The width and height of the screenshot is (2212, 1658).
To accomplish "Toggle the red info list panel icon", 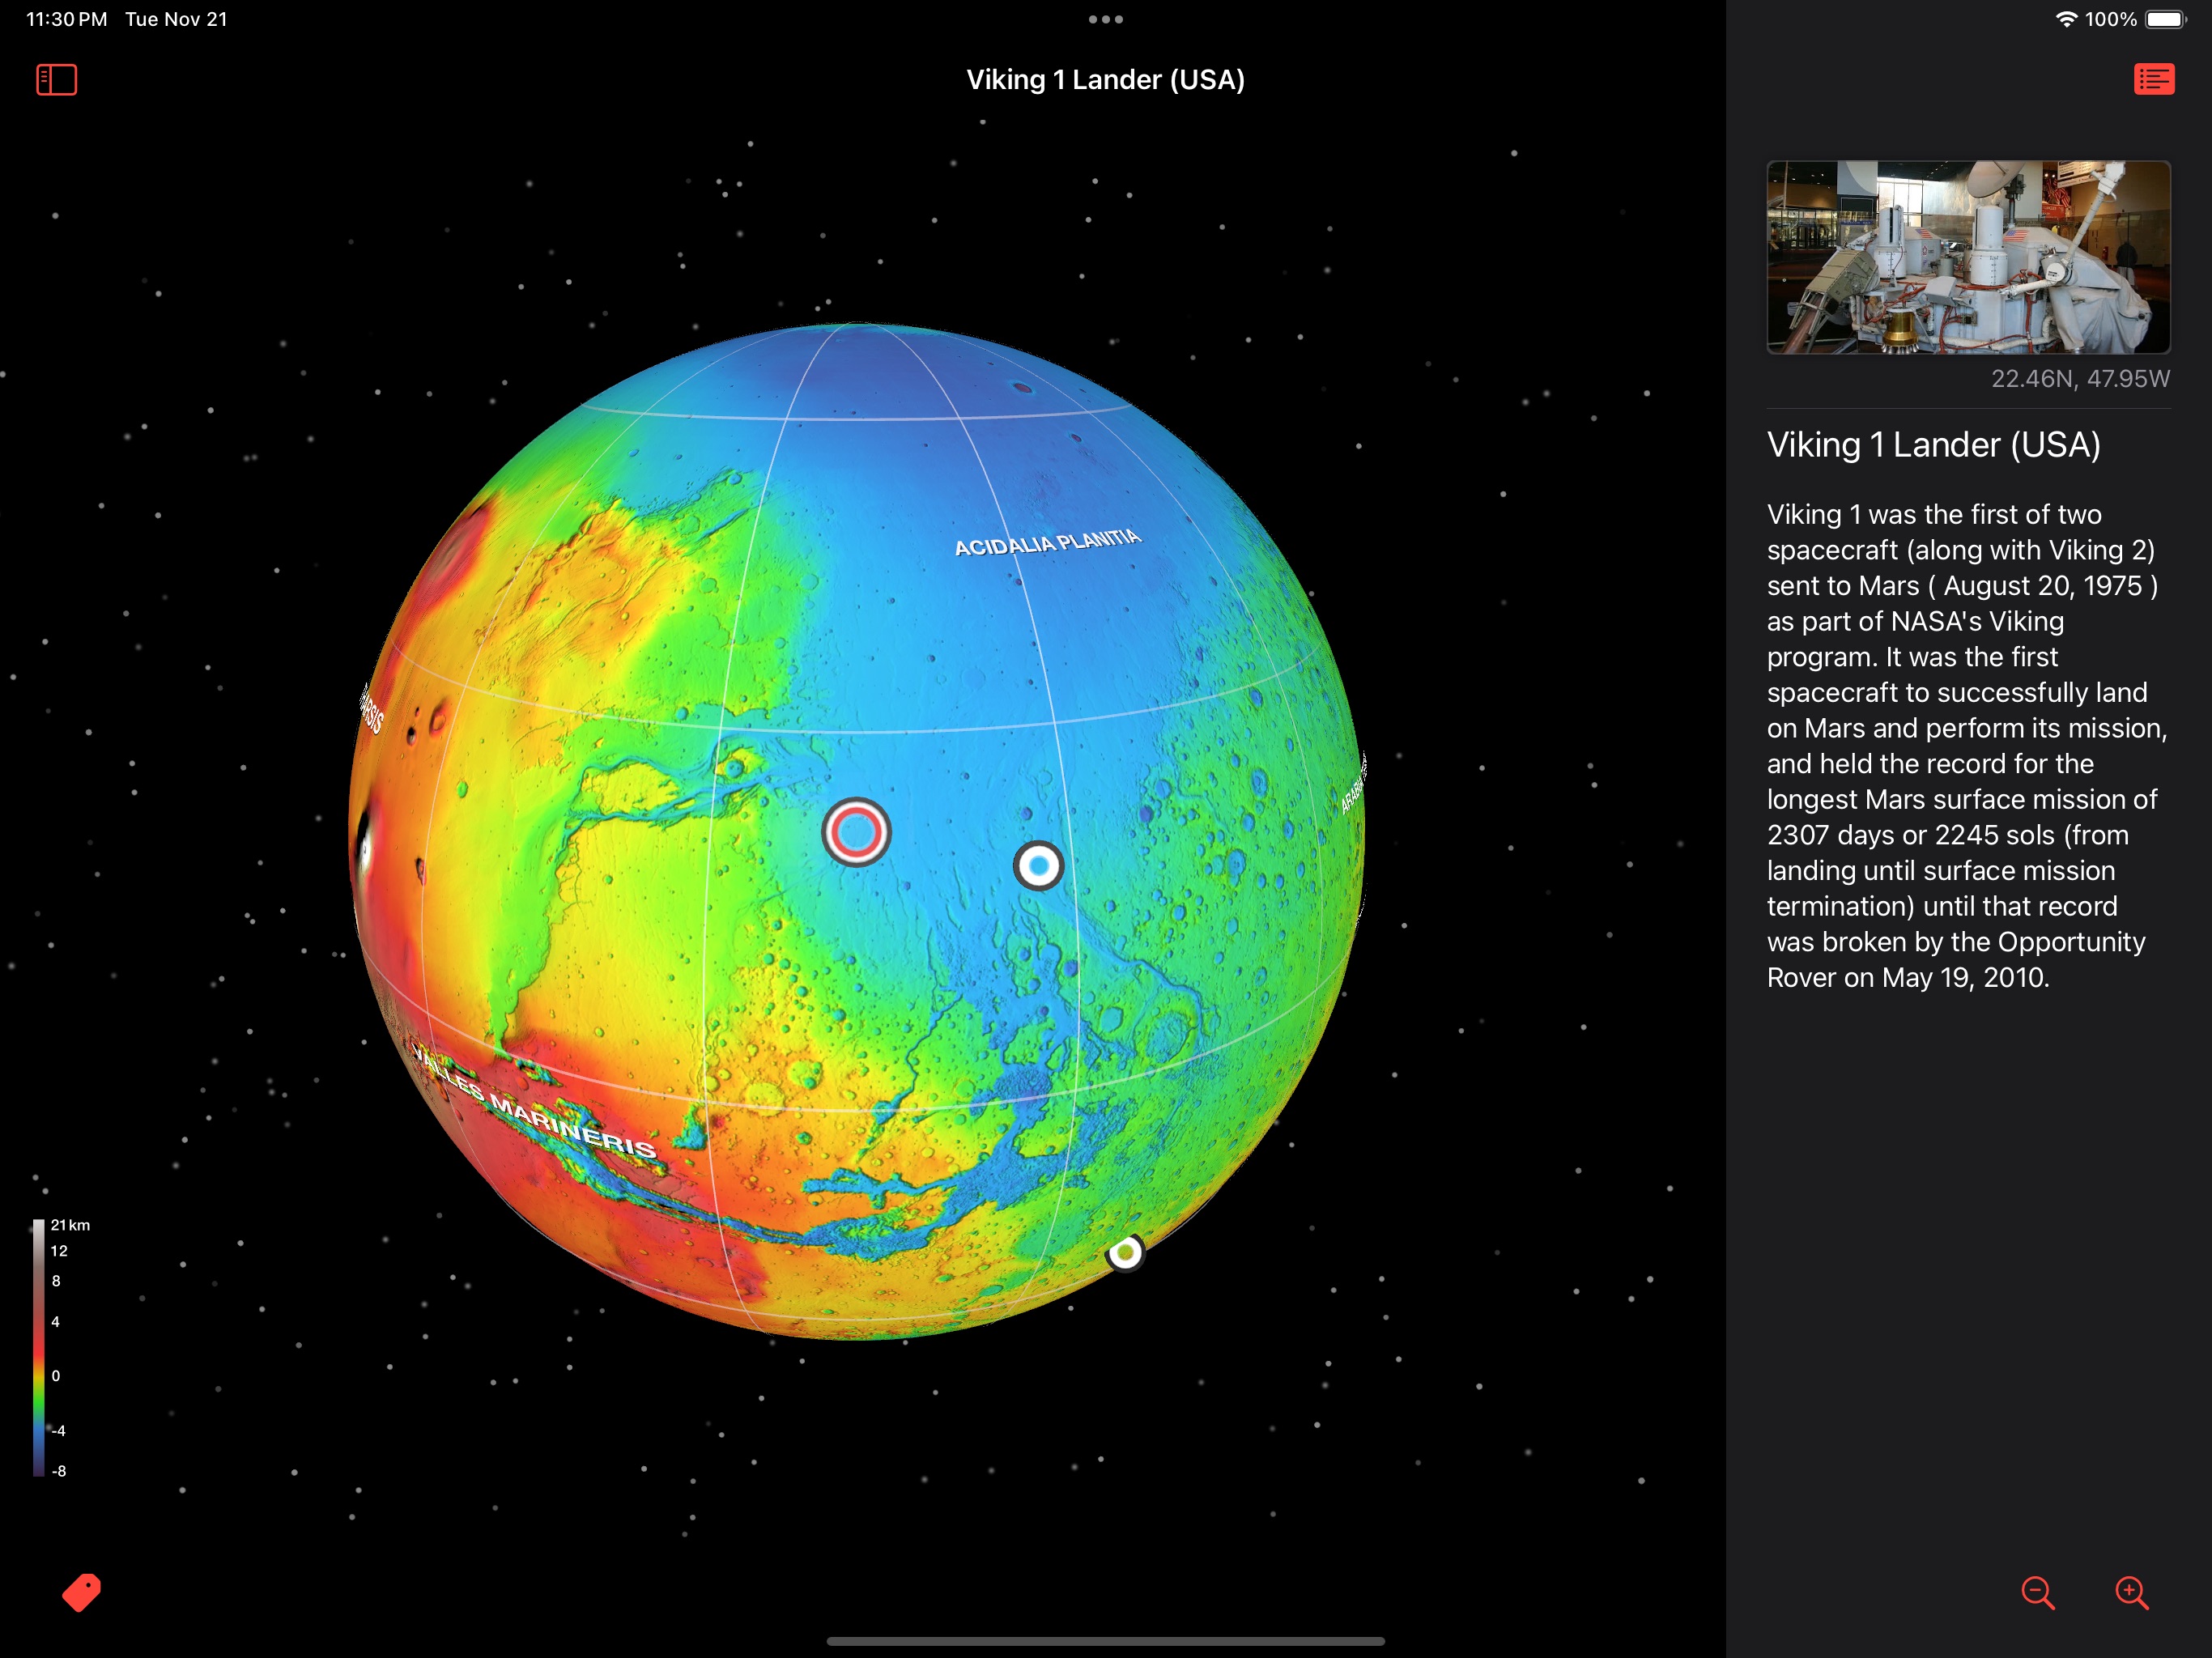I will pos(2153,79).
